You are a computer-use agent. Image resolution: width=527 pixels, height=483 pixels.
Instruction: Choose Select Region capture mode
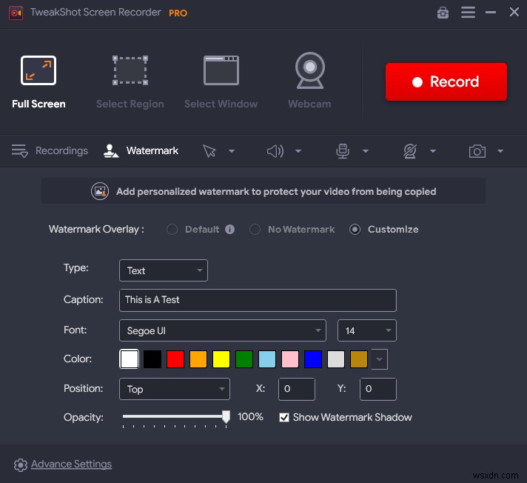(x=130, y=81)
